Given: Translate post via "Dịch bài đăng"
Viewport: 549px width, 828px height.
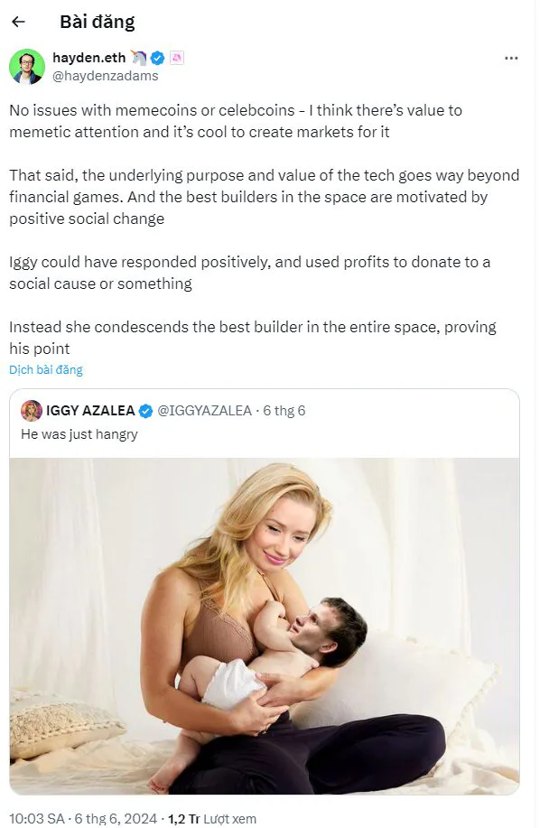Looking at the screenshot, I should tap(46, 369).
